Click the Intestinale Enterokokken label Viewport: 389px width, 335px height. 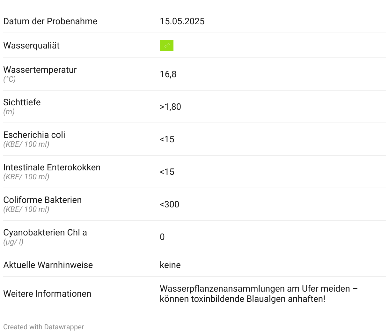point(52,167)
